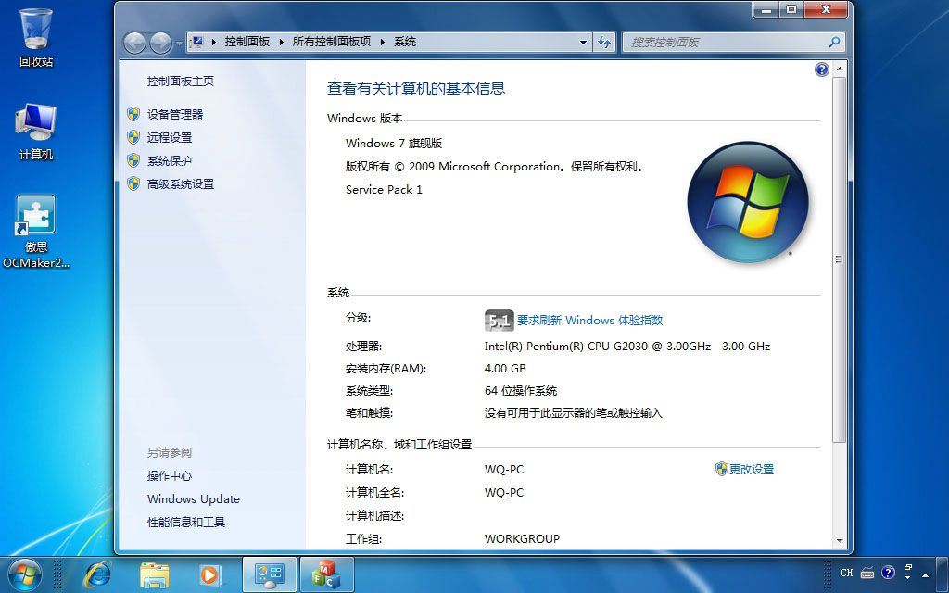Screen dimensions: 949x593
Task: Select the 4.00 GB RAM value
Action: tap(505, 368)
